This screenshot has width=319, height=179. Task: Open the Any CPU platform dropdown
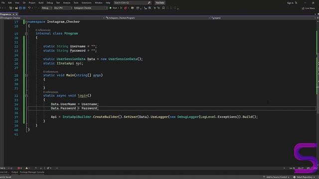[x=63, y=8]
